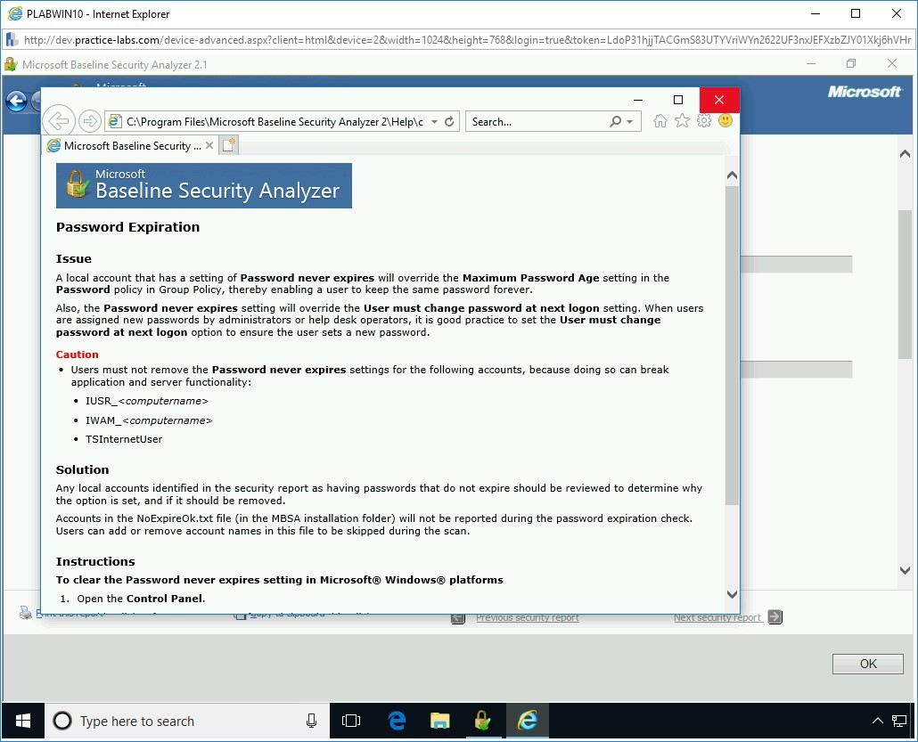Screen dimensions: 918x742
Task: Click the MBSA back arrow button
Action: click(x=16, y=102)
